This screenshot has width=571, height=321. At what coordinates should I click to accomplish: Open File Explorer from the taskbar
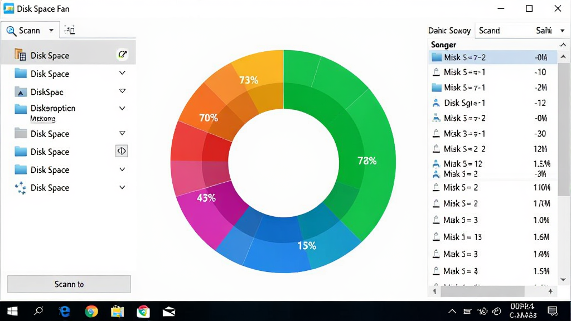117,311
